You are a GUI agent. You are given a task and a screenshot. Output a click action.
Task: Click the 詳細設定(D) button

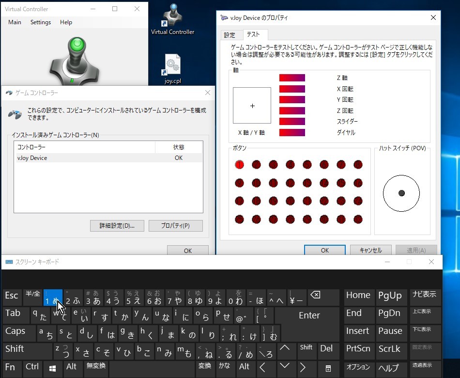pyautogui.click(x=117, y=226)
